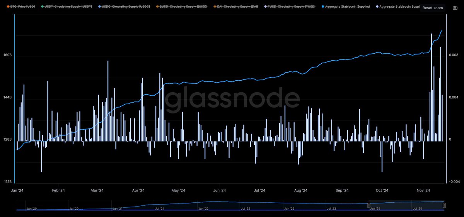Click the 128B left axis label
The image size is (464, 217).
coord(7,139)
